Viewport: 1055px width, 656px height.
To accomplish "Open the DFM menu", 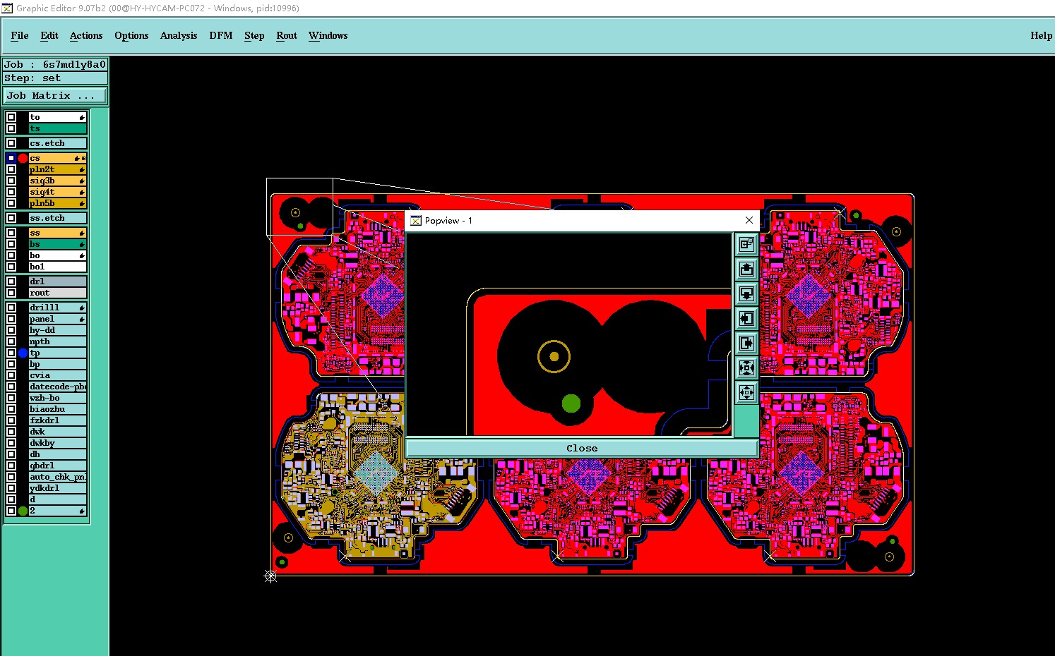I will (221, 35).
